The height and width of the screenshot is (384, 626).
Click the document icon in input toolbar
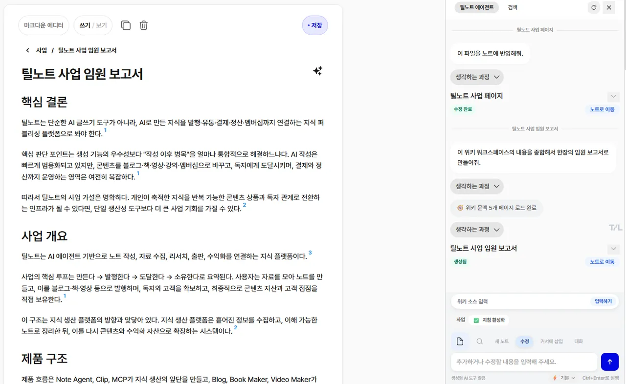coord(460,341)
